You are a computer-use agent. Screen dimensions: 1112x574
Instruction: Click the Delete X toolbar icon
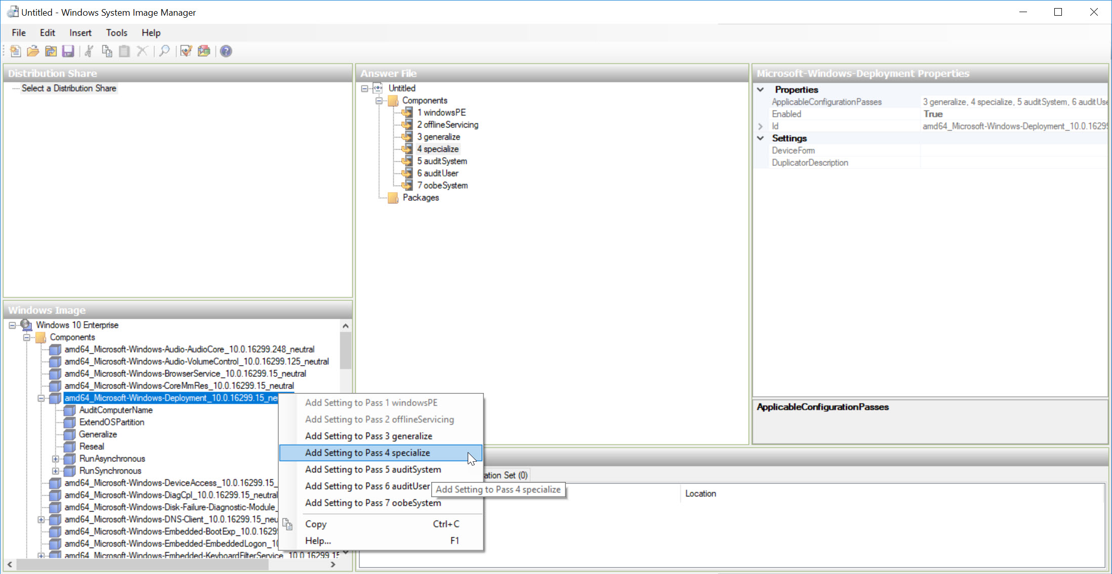tap(142, 51)
